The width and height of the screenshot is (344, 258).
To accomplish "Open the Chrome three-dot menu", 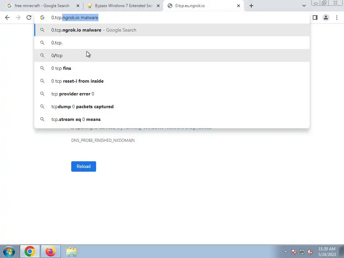I will coord(337,17).
